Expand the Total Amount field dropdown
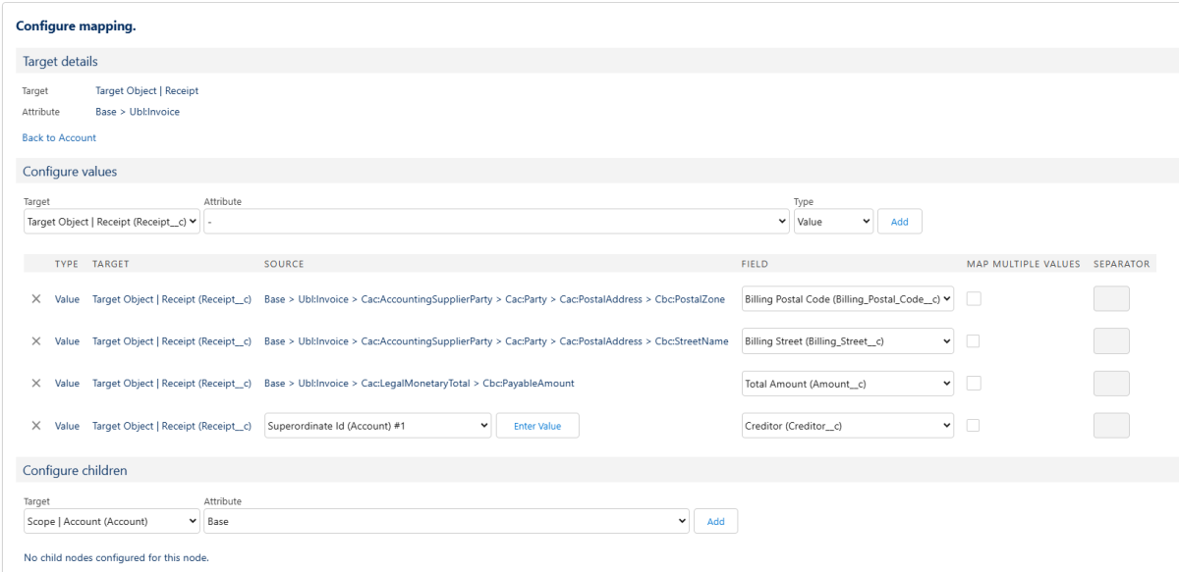The height and width of the screenshot is (572, 1179). 849,384
